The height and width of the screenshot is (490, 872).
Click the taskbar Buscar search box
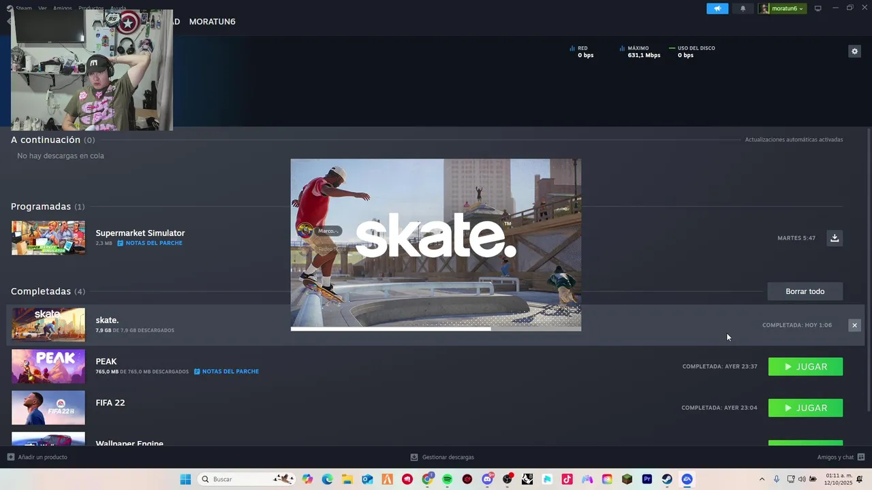pyautogui.click(x=247, y=479)
